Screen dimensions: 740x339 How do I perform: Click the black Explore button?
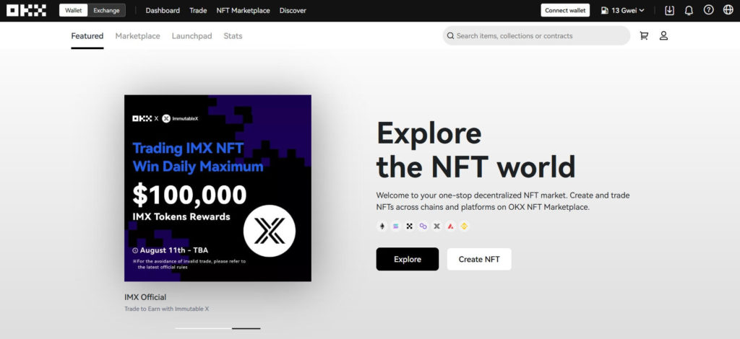point(408,259)
